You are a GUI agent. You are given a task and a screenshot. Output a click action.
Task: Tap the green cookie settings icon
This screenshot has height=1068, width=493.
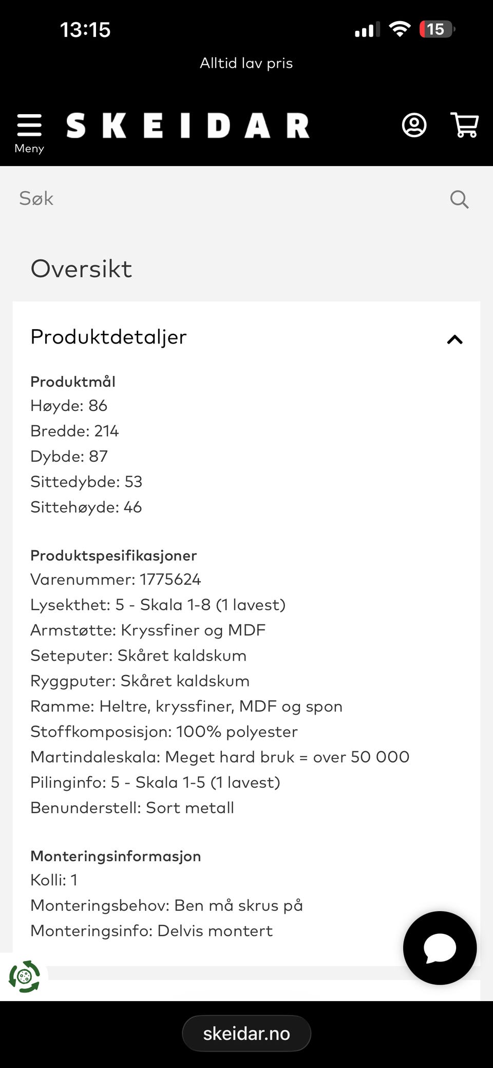[x=24, y=976]
